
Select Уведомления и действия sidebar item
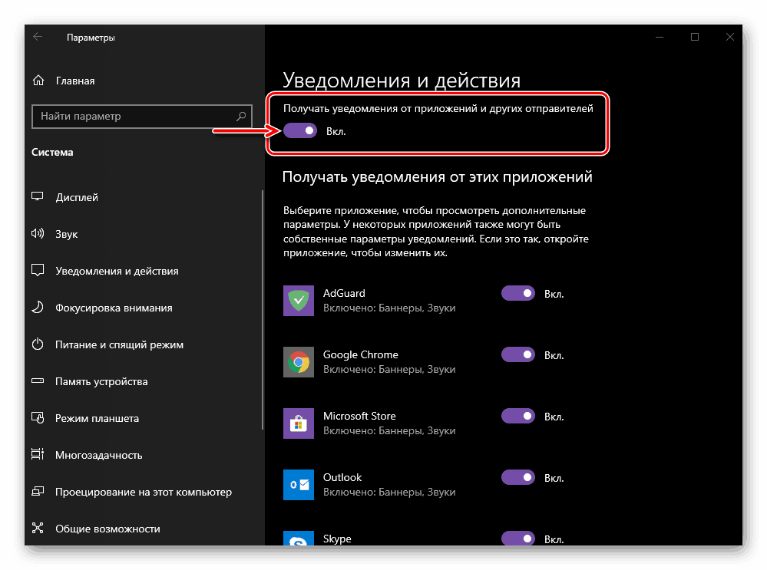click(x=117, y=271)
